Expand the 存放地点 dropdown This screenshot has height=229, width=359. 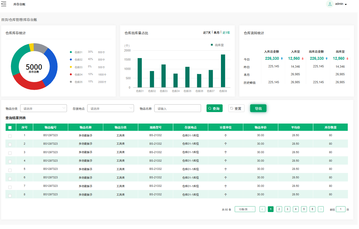110,108
